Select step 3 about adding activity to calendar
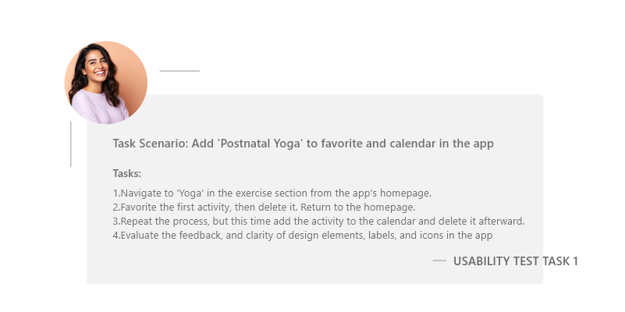This screenshot has width=625, height=312. (x=318, y=222)
